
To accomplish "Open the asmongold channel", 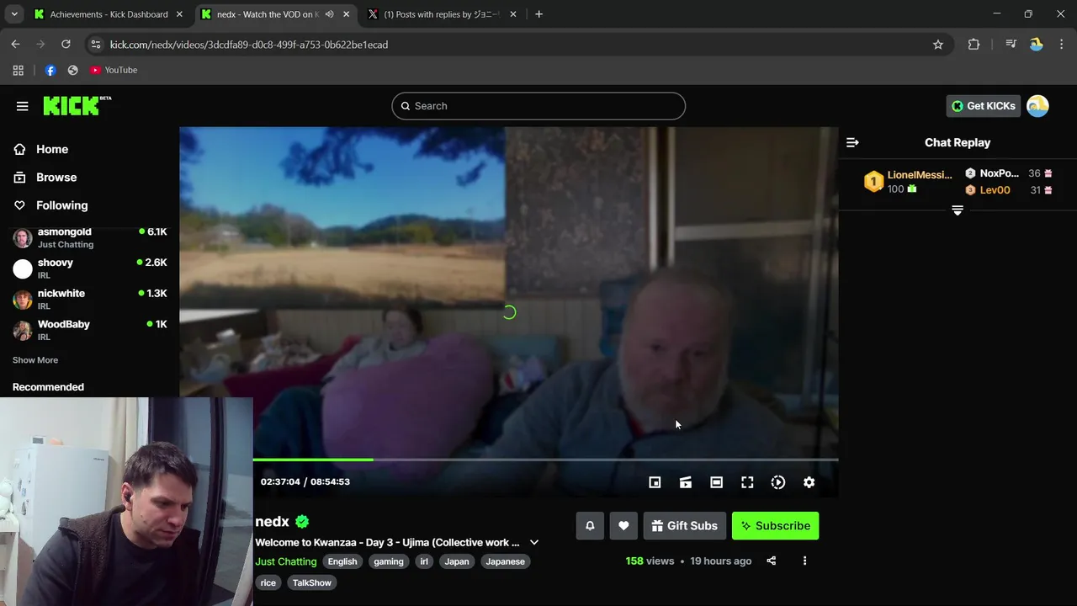I will point(90,238).
